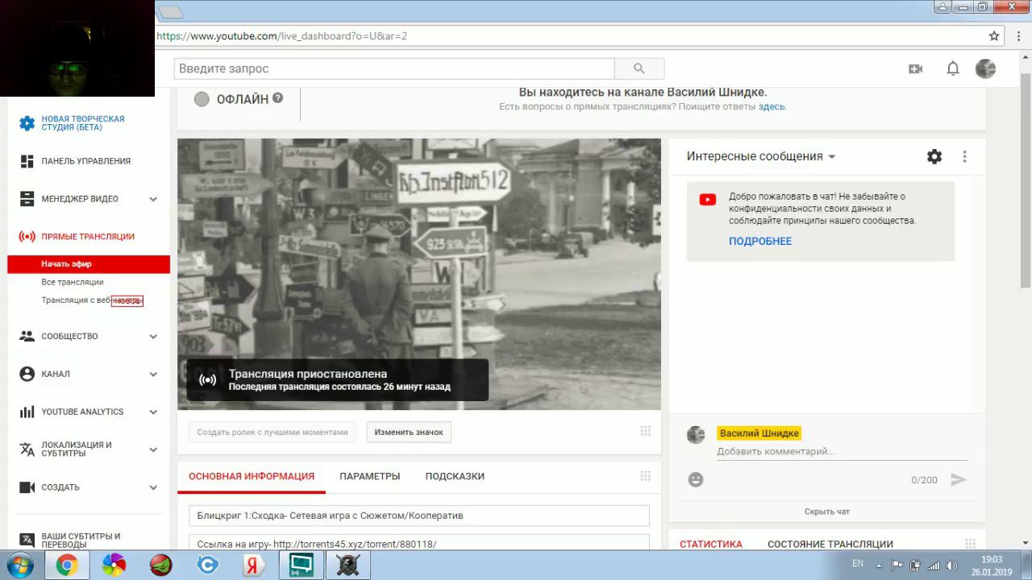
Task: Open Новая творческая студия (бета)
Action: 83,123
